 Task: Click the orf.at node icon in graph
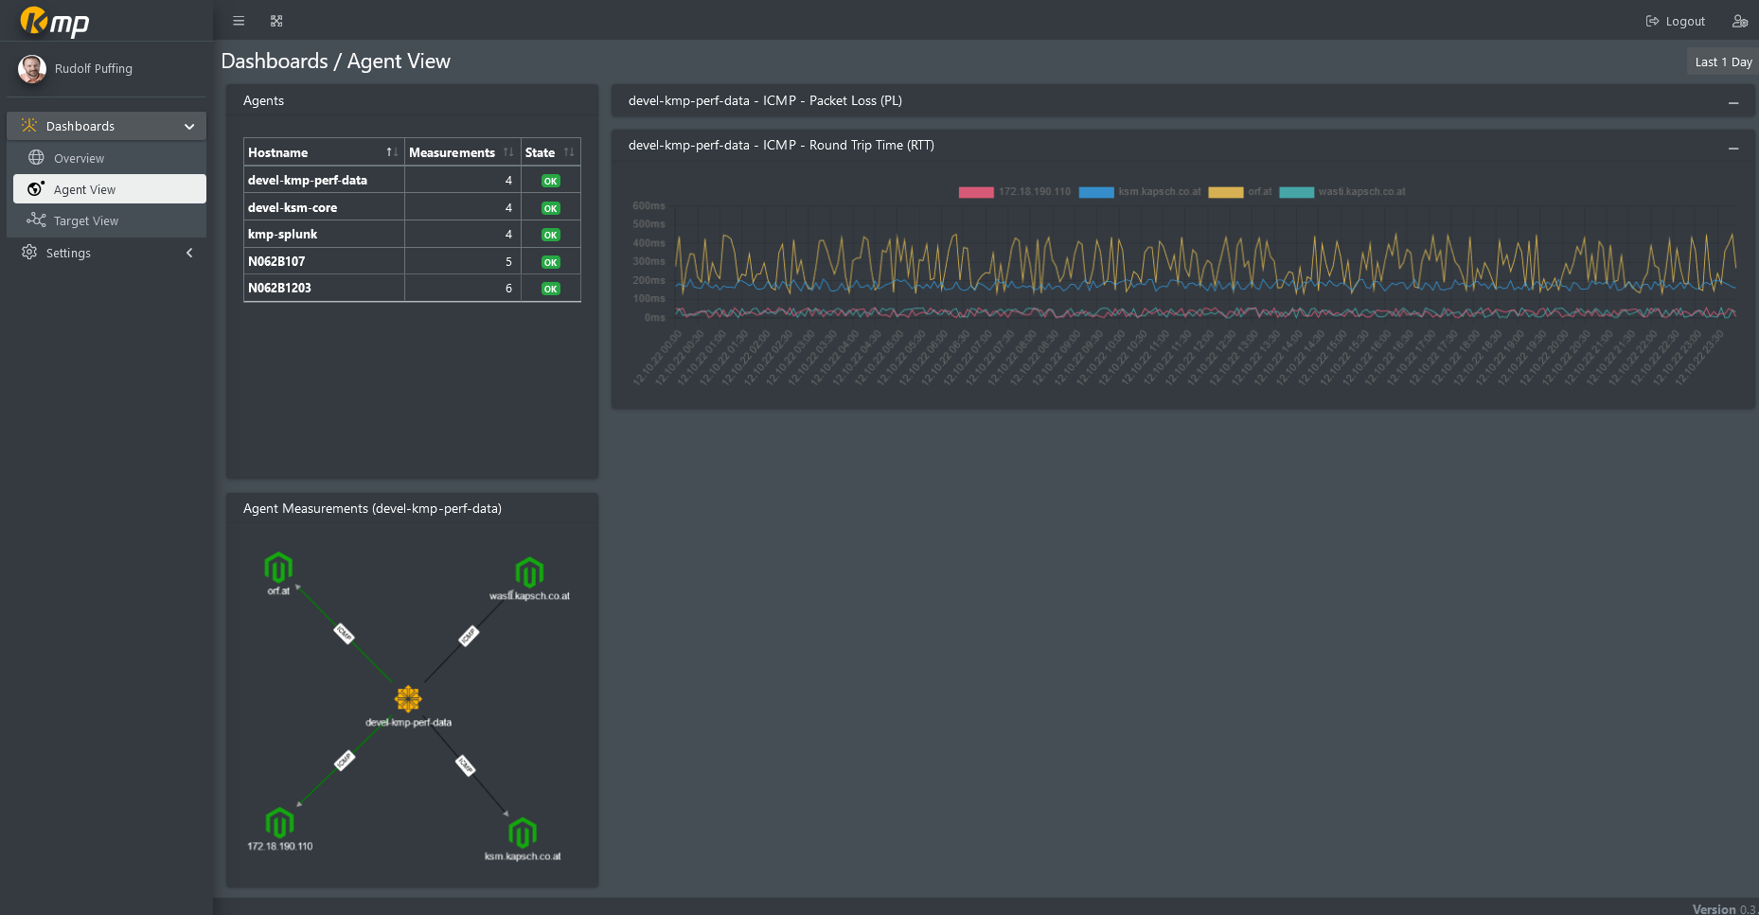[x=278, y=568]
